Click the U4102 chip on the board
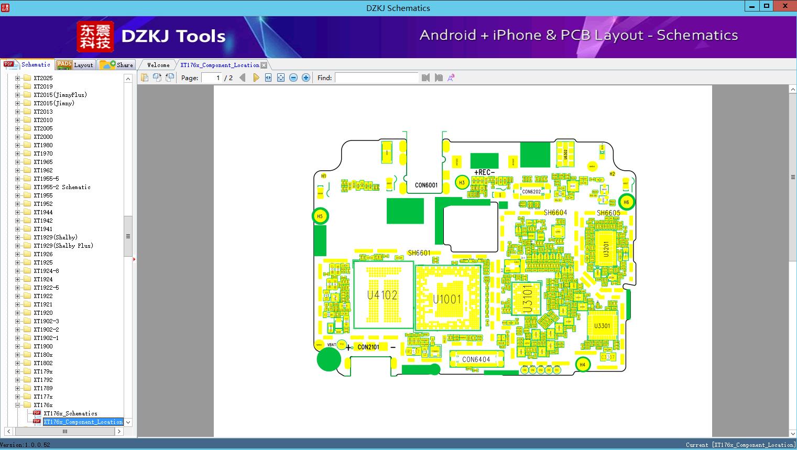The width and height of the screenshot is (797, 450). [x=383, y=295]
